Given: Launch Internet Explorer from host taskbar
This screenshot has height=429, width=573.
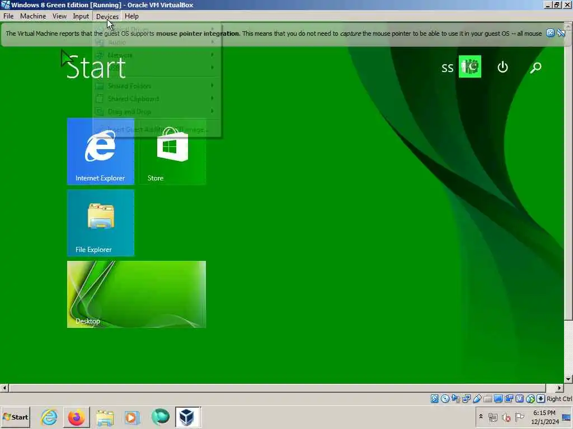Looking at the screenshot, I should [x=49, y=417].
